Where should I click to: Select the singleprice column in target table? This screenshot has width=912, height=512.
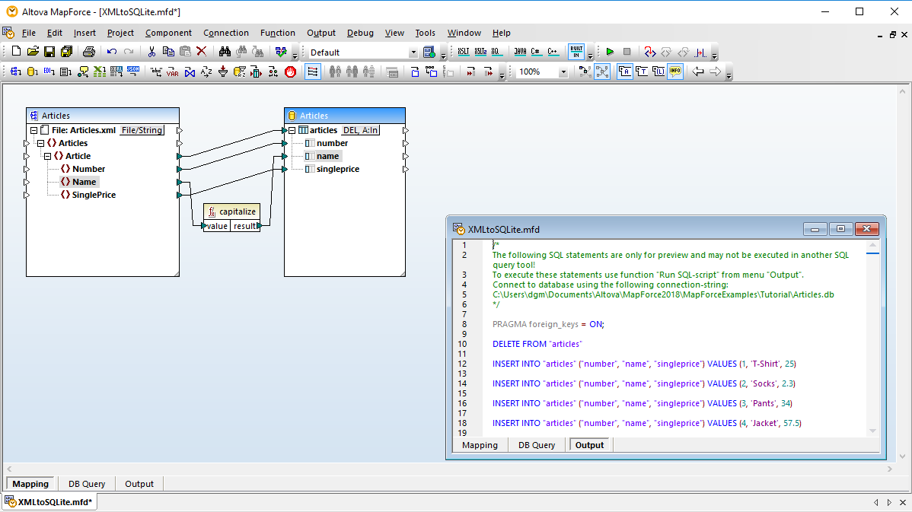338,169
